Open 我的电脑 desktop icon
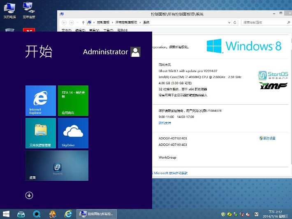This screenshot has width=292, height=219. tap(10, 10)
